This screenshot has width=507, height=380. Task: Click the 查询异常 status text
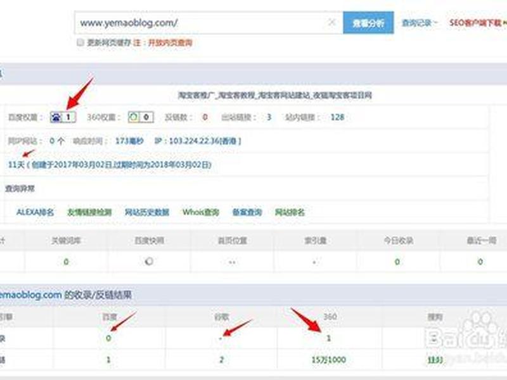(20, 188)
